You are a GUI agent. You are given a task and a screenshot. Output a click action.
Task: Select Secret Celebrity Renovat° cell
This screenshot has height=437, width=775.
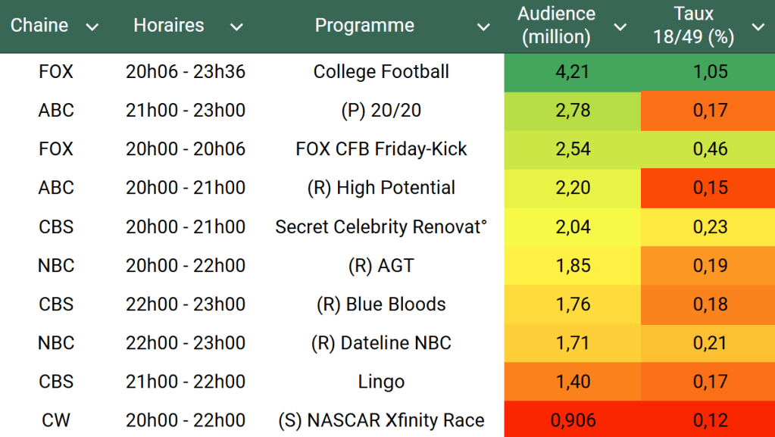pos(381,226)
